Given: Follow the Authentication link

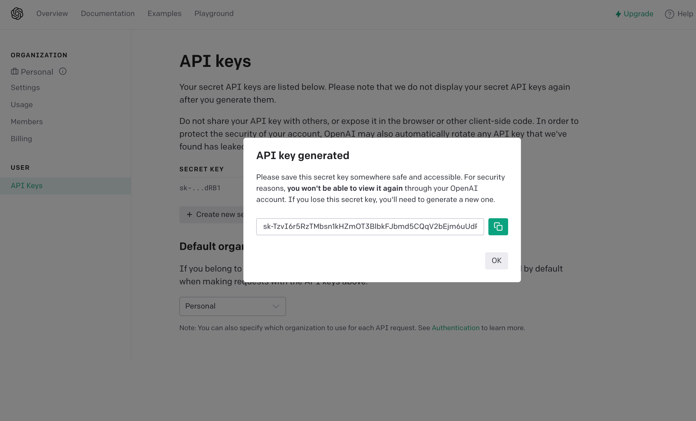Looking at the screenshot, I should pos(455,328).
